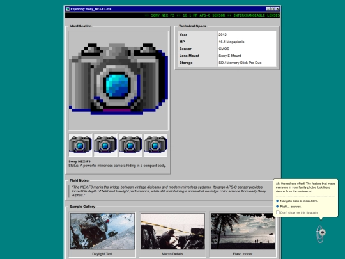The width and height of the screenshot is (345, 259).
Task: Open the Daylight Test sample photo
Action: pos(102,232)
